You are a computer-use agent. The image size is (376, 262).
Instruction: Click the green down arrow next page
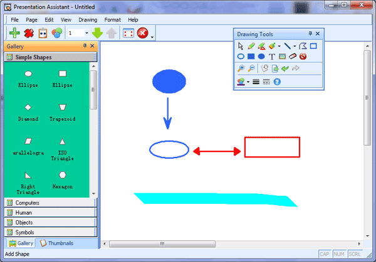pyautogui.click(x=98, y=33)
